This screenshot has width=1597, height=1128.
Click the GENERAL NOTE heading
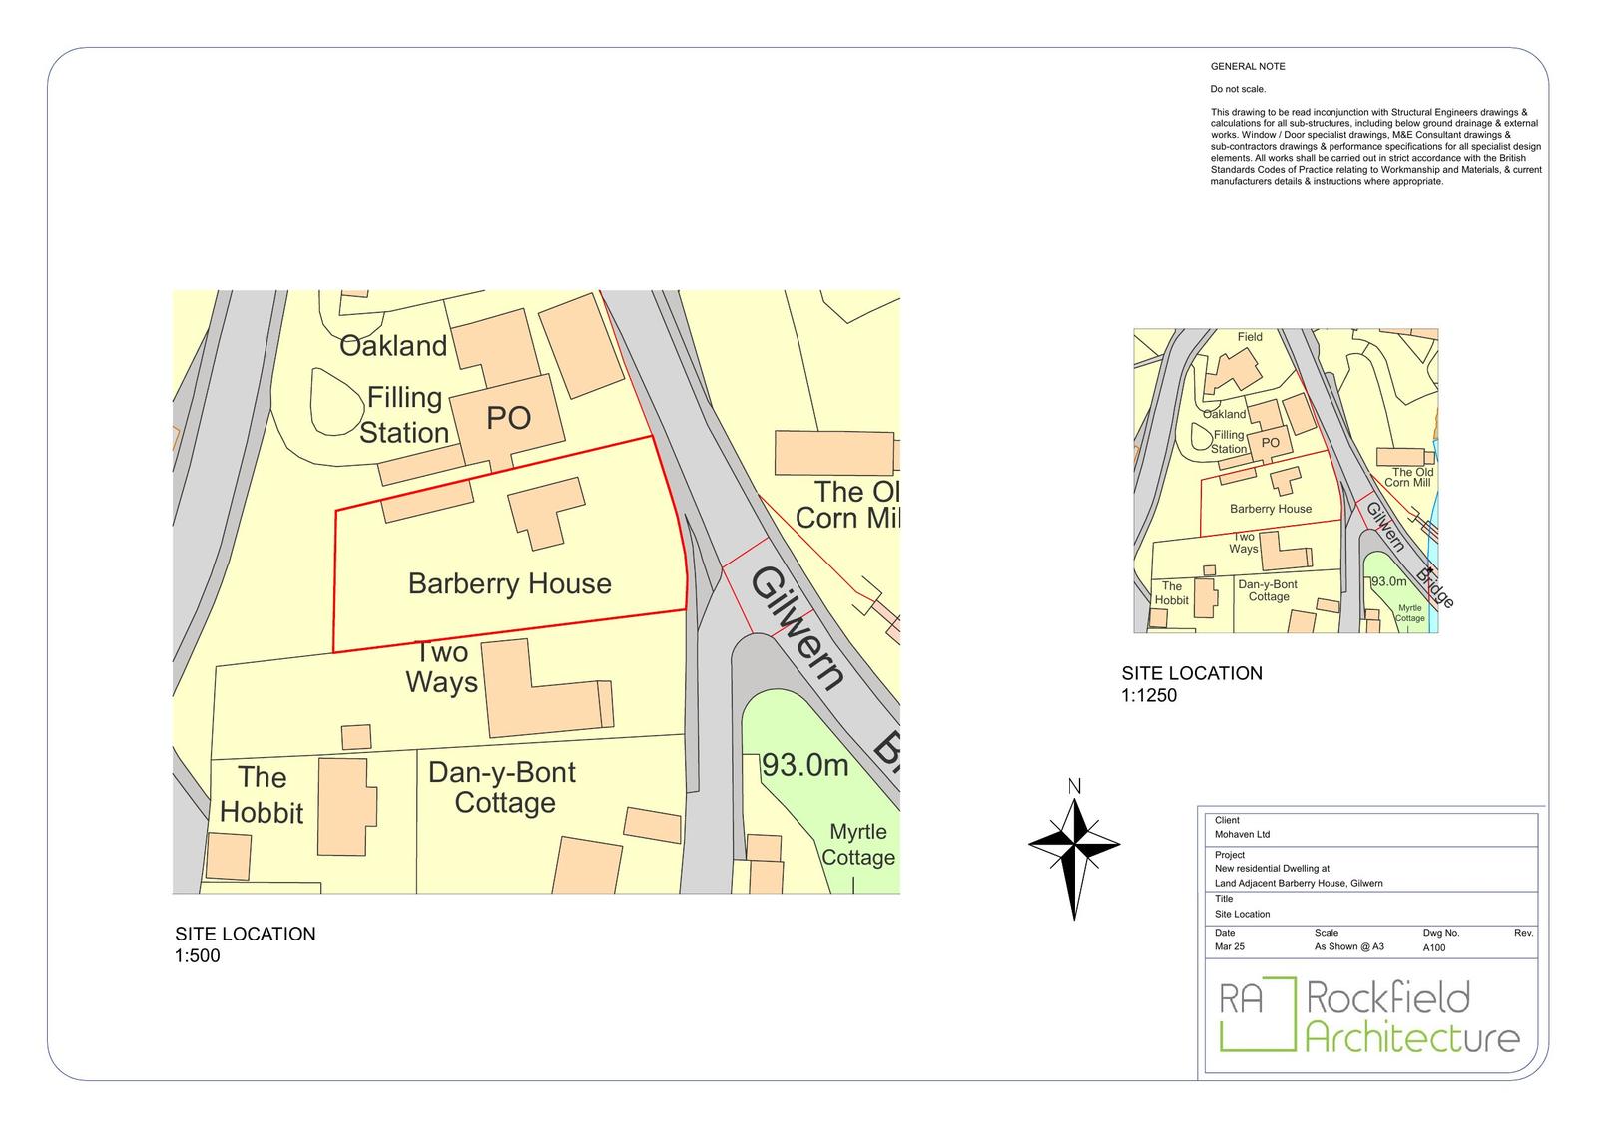coord(1248,66)
